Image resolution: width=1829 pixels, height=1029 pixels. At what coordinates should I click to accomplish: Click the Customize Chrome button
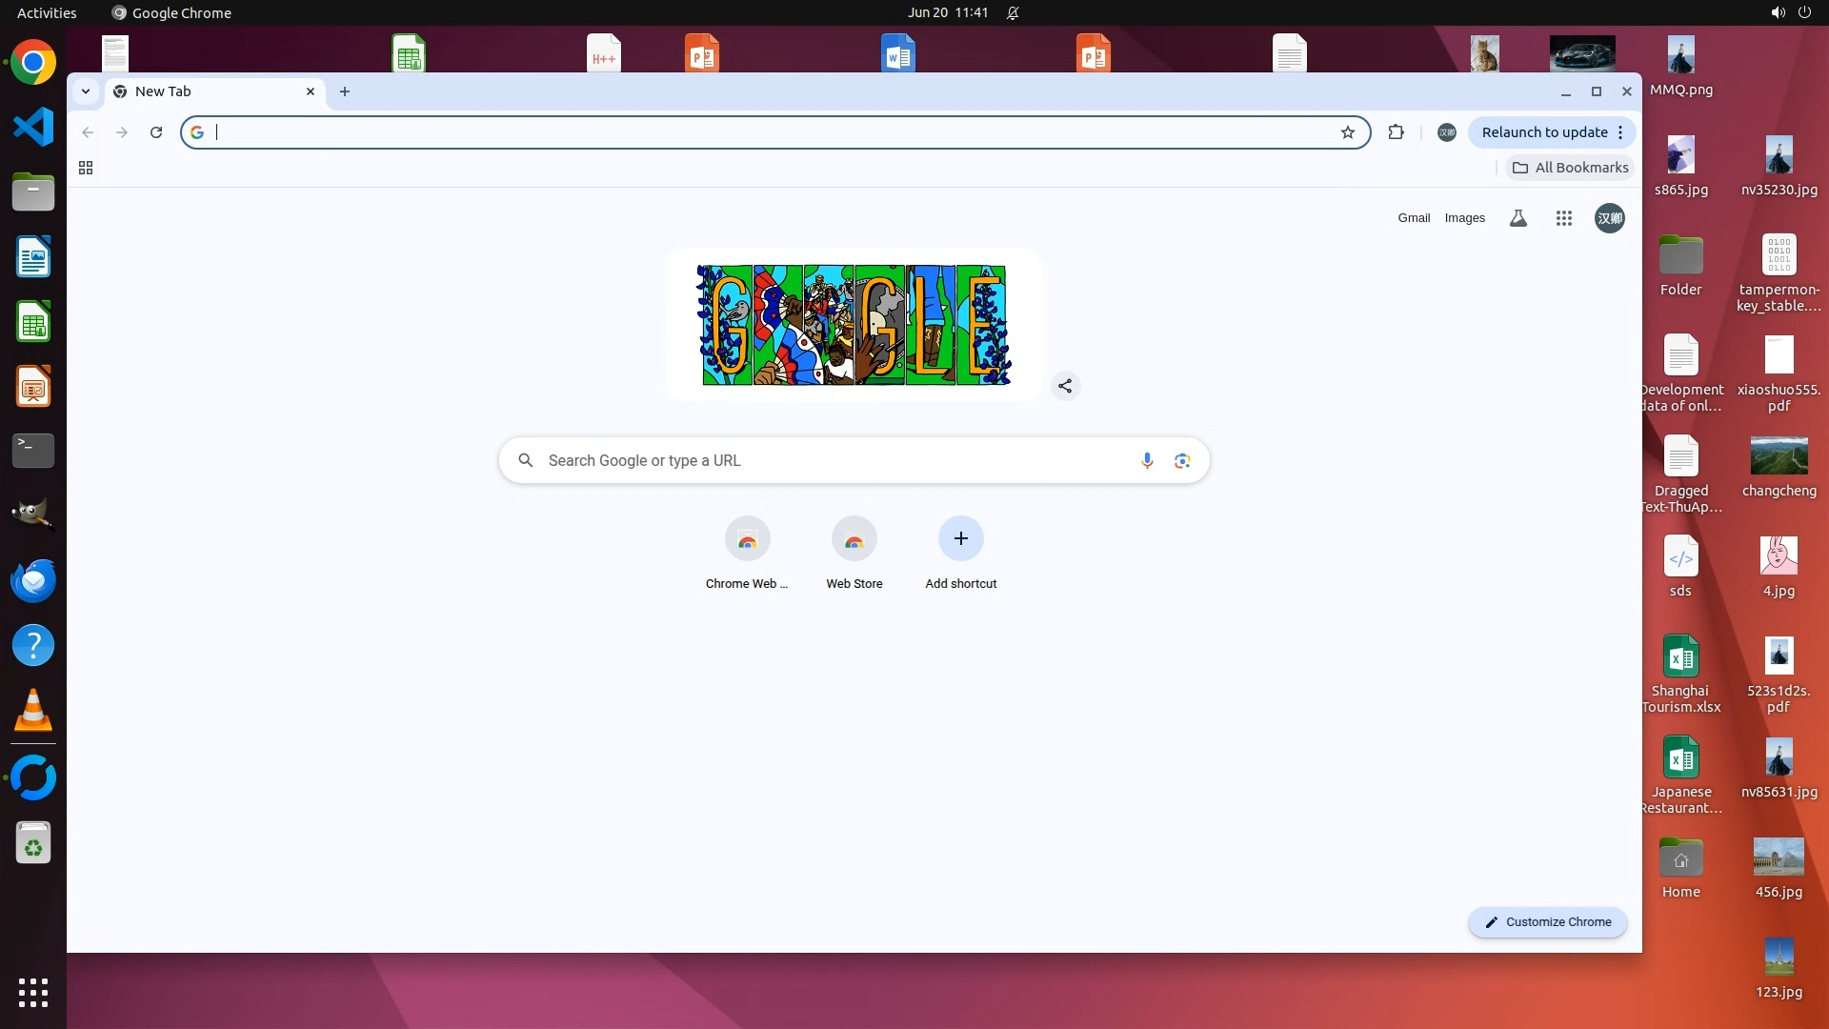click(x=1547, y=921)
